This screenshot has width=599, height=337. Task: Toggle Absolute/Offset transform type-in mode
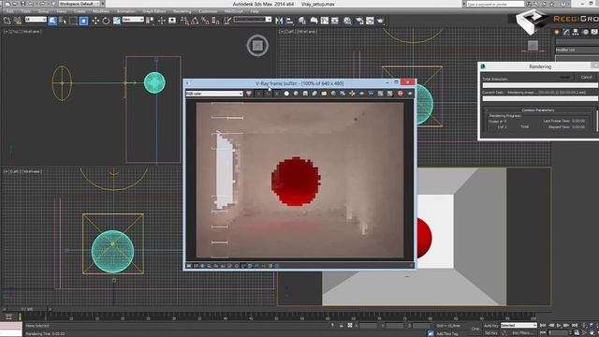(x=350, y=326)
